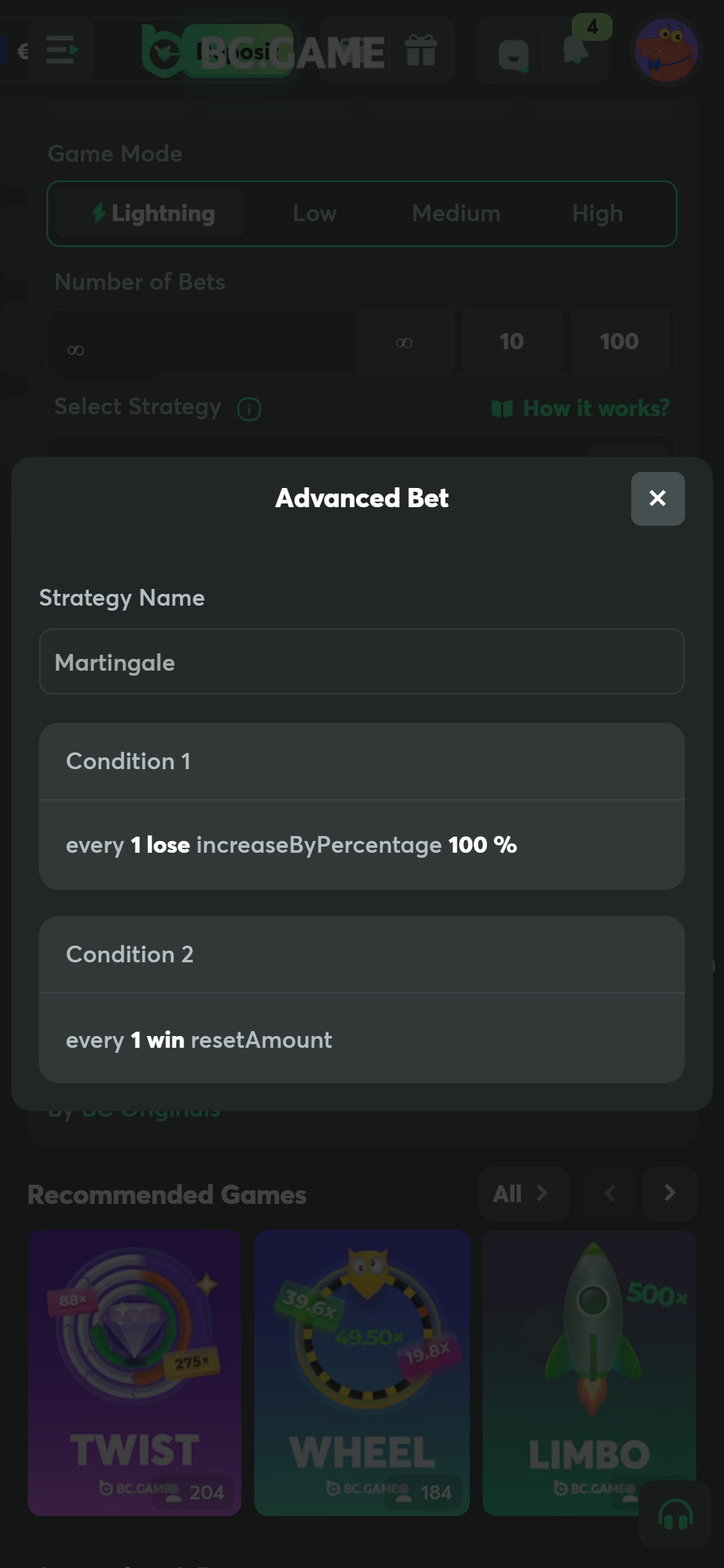Show next recommended games
724x1568 pixels.
click(x=670, y=1193)
